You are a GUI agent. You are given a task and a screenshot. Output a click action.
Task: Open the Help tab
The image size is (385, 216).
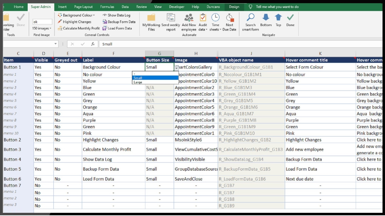pyautogui.click(x=195, y=7)
